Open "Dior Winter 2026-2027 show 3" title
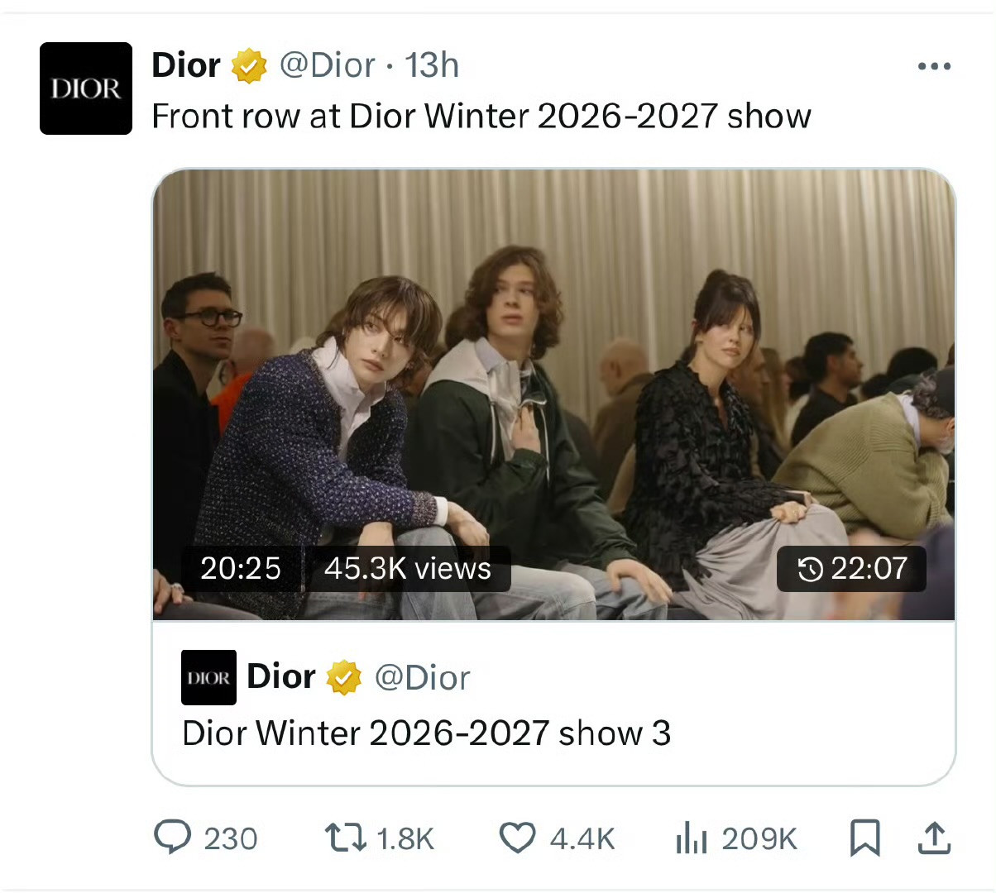The height and width of the screenshot is (893, 996). 426,733
